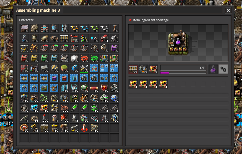Screen dimensions: 242x154
Task: Select the solar panel blueprint
Action: 74,78
